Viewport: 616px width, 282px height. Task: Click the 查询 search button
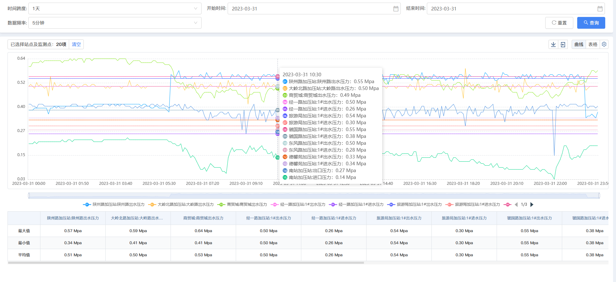591,23
